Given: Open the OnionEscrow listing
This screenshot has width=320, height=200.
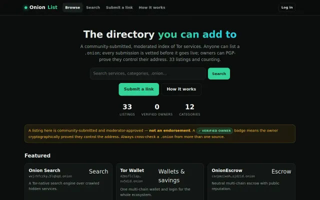Looking at the screenshot, I should pos(227,170).
